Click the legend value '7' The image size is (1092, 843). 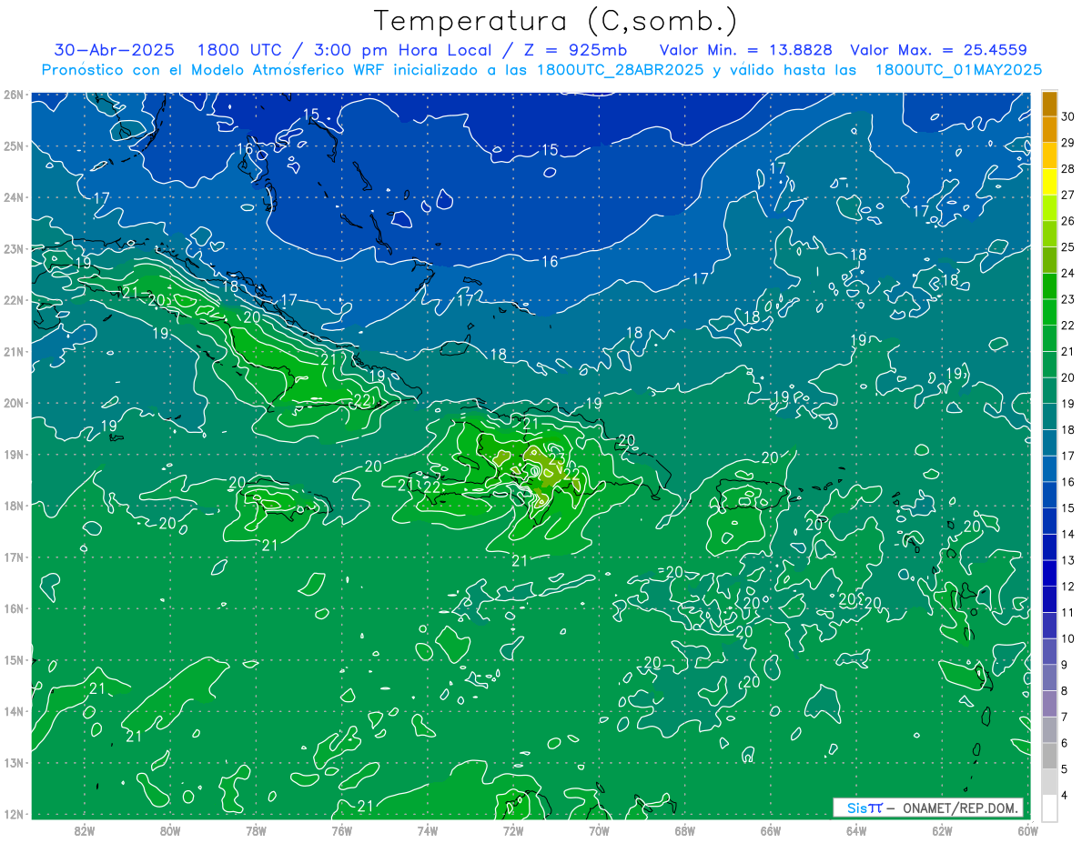pos(1065,717)
